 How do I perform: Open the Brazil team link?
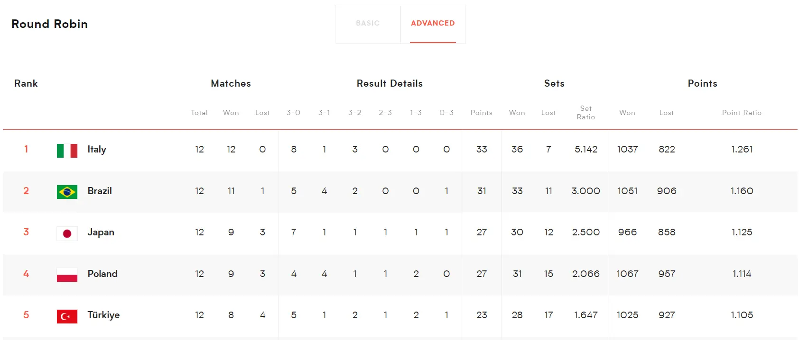(100, 191)
